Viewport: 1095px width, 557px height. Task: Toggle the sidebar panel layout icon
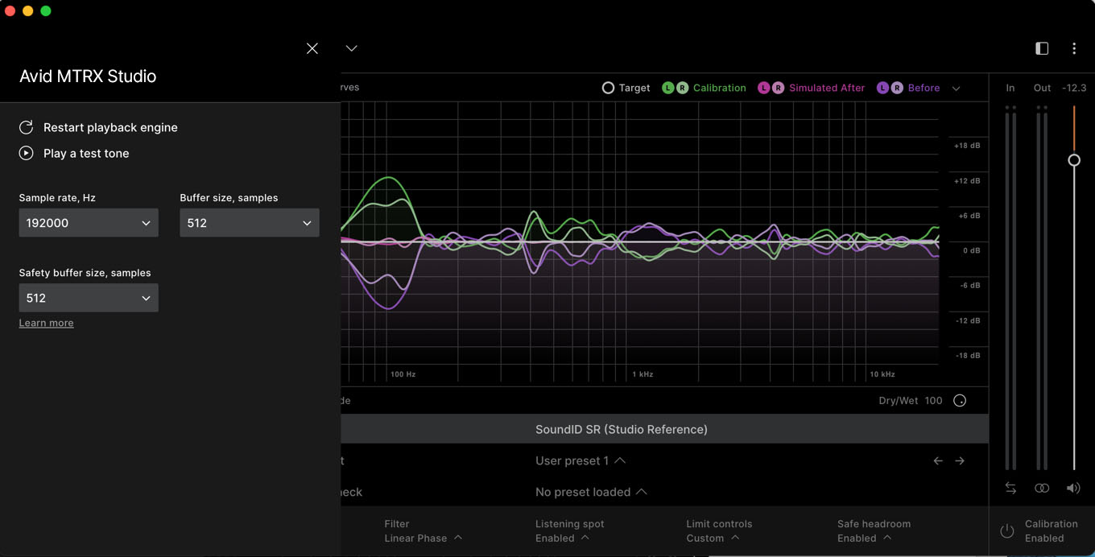[1042, 48]
